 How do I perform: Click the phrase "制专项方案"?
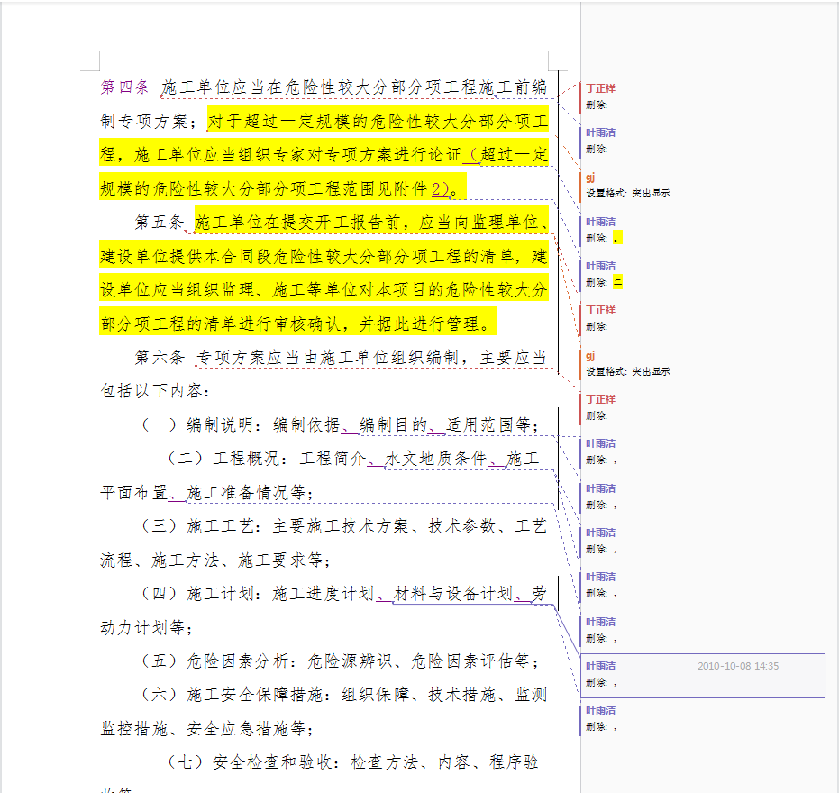pyautogui.click(x=143, y=121)
